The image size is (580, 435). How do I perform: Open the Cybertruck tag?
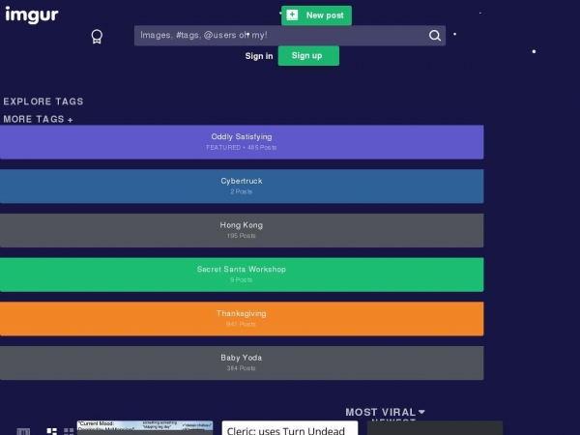[x=242, y=186]
